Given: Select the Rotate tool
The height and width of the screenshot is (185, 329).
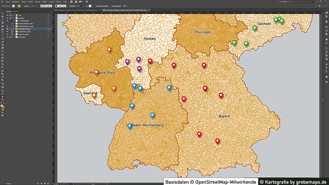Looking at the screenshot, I should pos(3,51).
